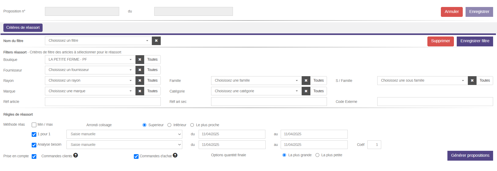
Task: Open the Choisissez un filtre dropdown
Action: 98,41
